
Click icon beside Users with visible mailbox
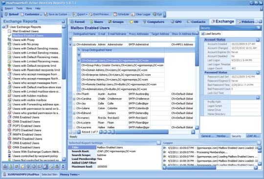9,100
